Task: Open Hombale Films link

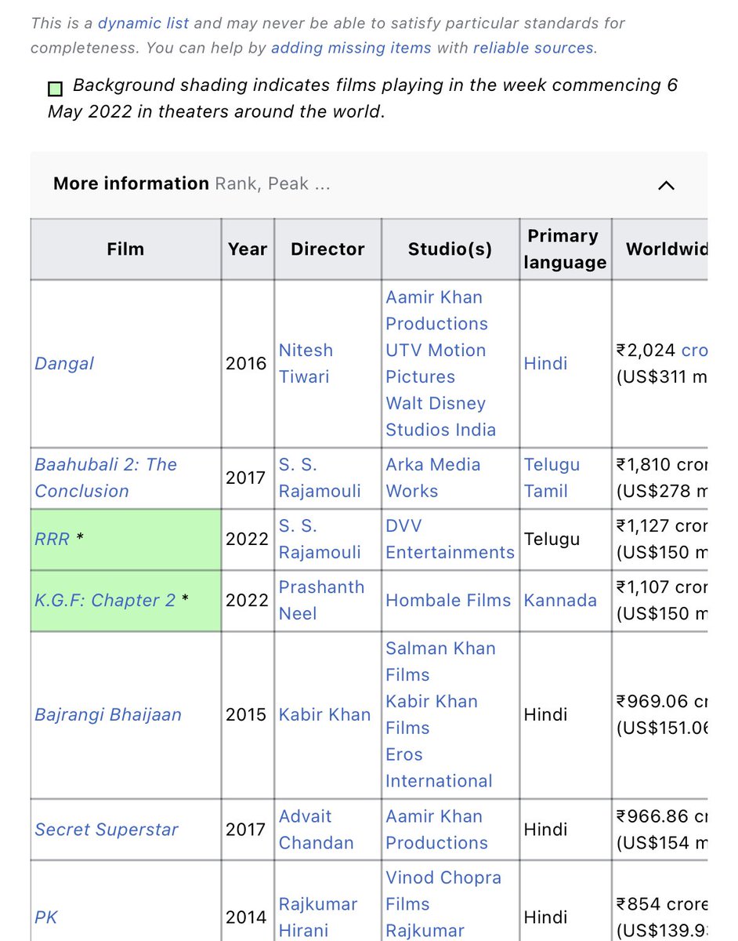Action: (x=448, y=601)
